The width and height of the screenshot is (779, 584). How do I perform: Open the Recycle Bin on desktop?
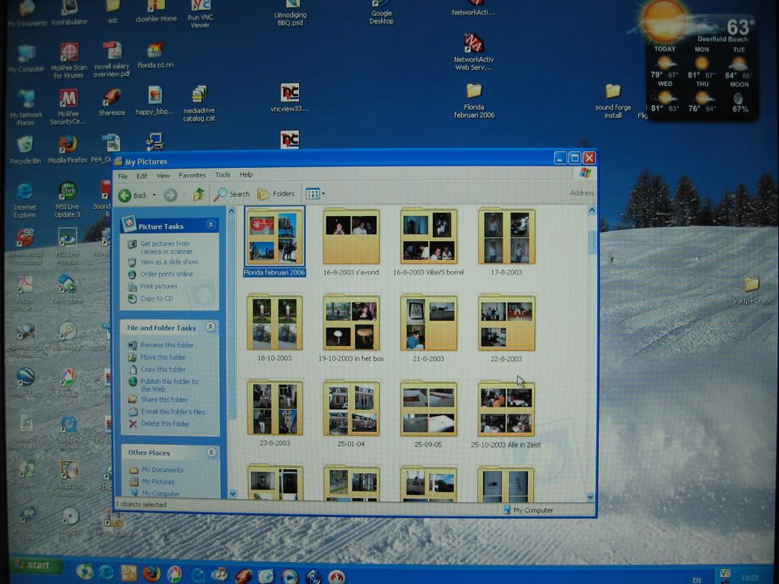coord(25,144)
